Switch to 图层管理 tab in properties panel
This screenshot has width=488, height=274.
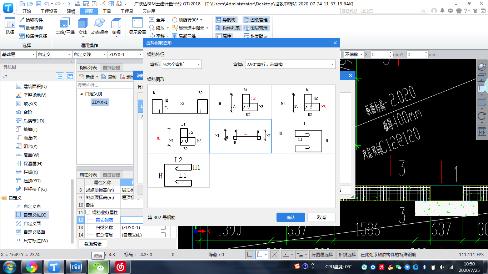(111, 174)
